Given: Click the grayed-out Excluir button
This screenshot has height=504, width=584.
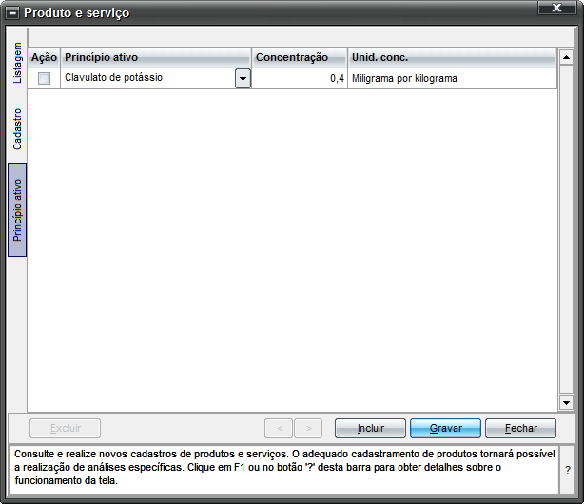Looking at the screenshot, I should coord(66,428).
